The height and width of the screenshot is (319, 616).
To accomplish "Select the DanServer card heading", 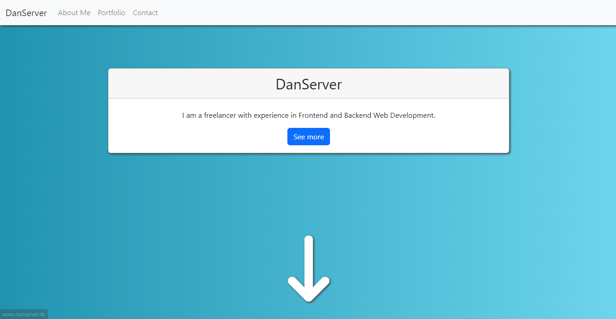I will coord(308,84).
